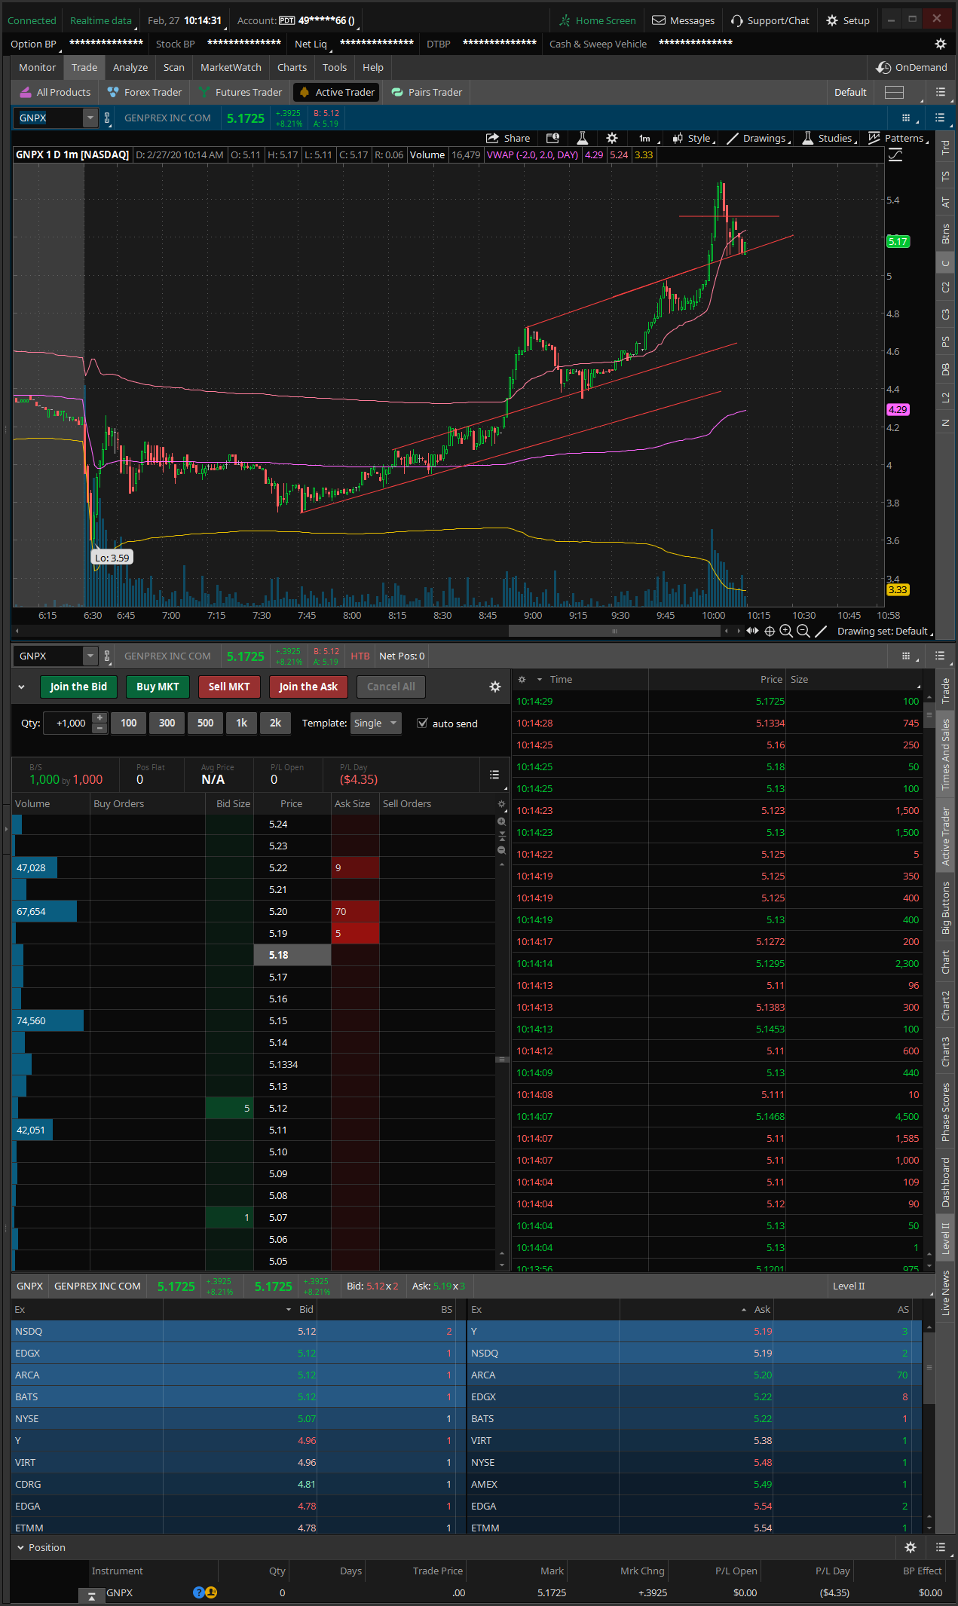Switch to Forex Trader subtab
Image resolution: width=958 pixels, height=1606 pixels.
(145, 92)
